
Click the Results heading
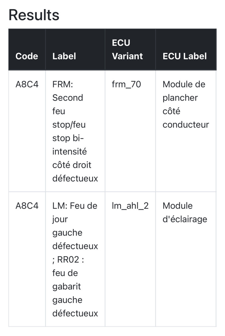[x=34, y=15]
